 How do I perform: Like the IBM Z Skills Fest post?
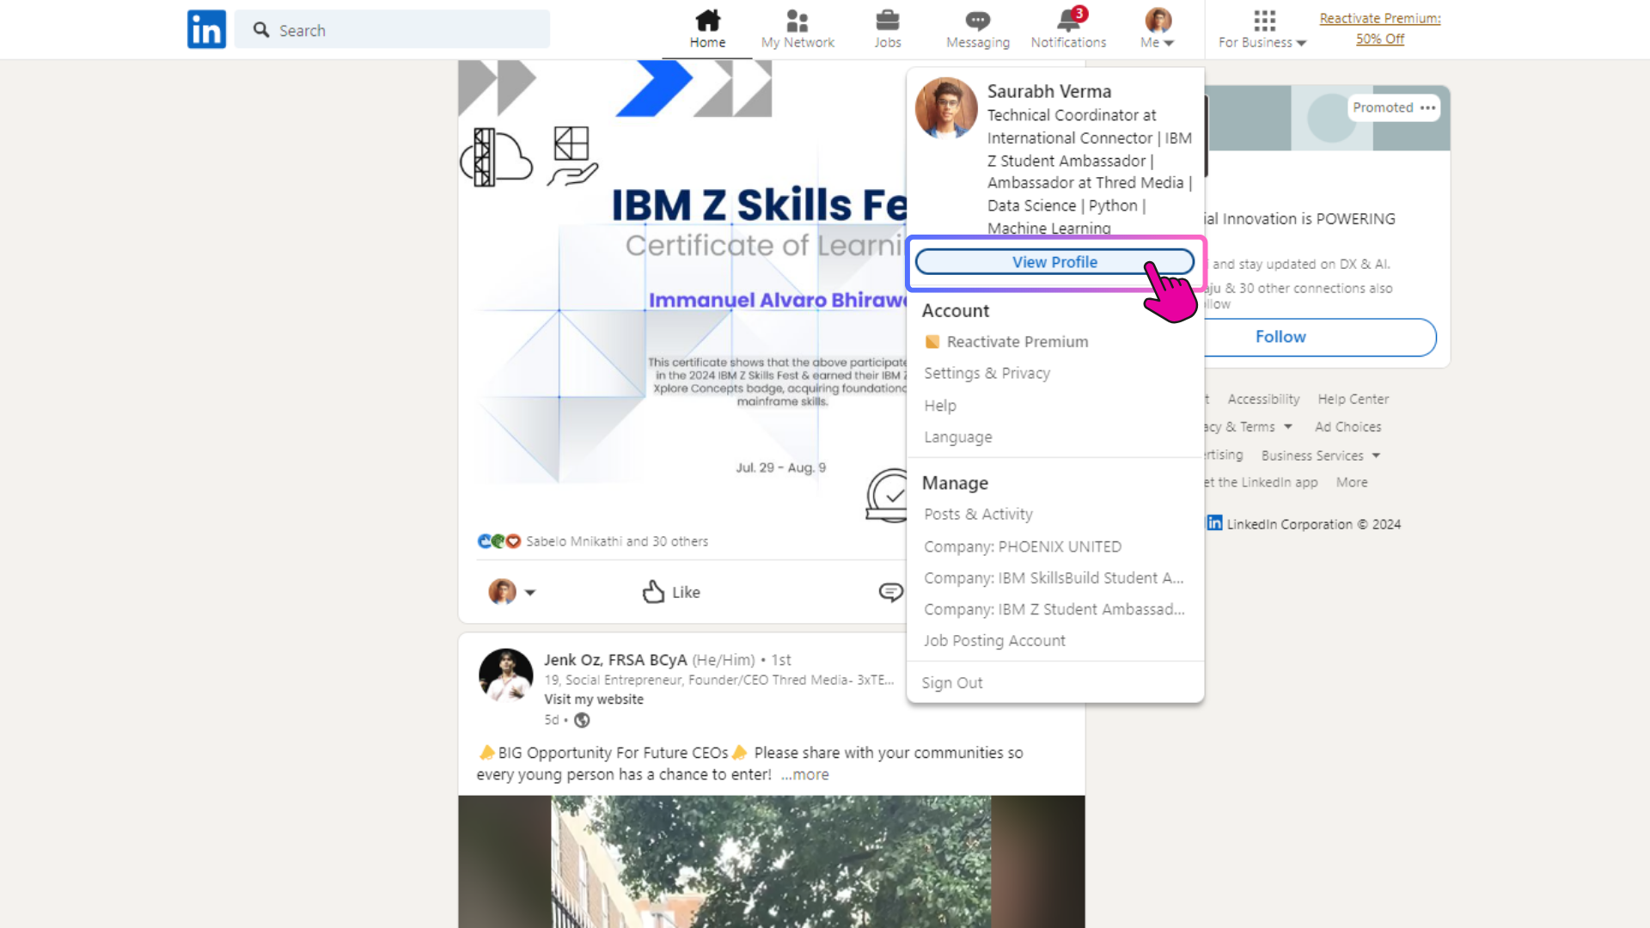coord(670,592)
